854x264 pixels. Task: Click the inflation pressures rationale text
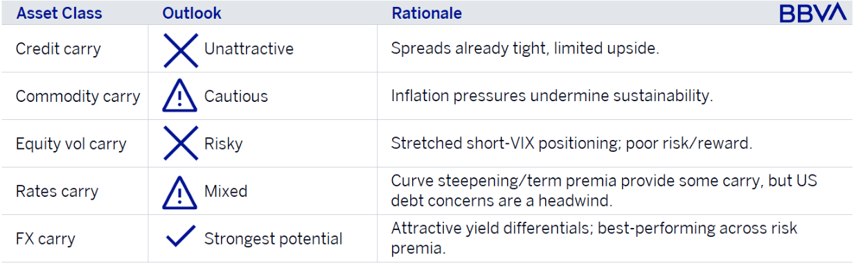pos(552,96)
